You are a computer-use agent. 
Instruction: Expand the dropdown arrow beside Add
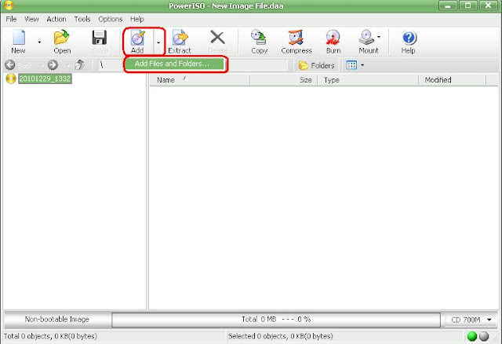click(158, 42)
